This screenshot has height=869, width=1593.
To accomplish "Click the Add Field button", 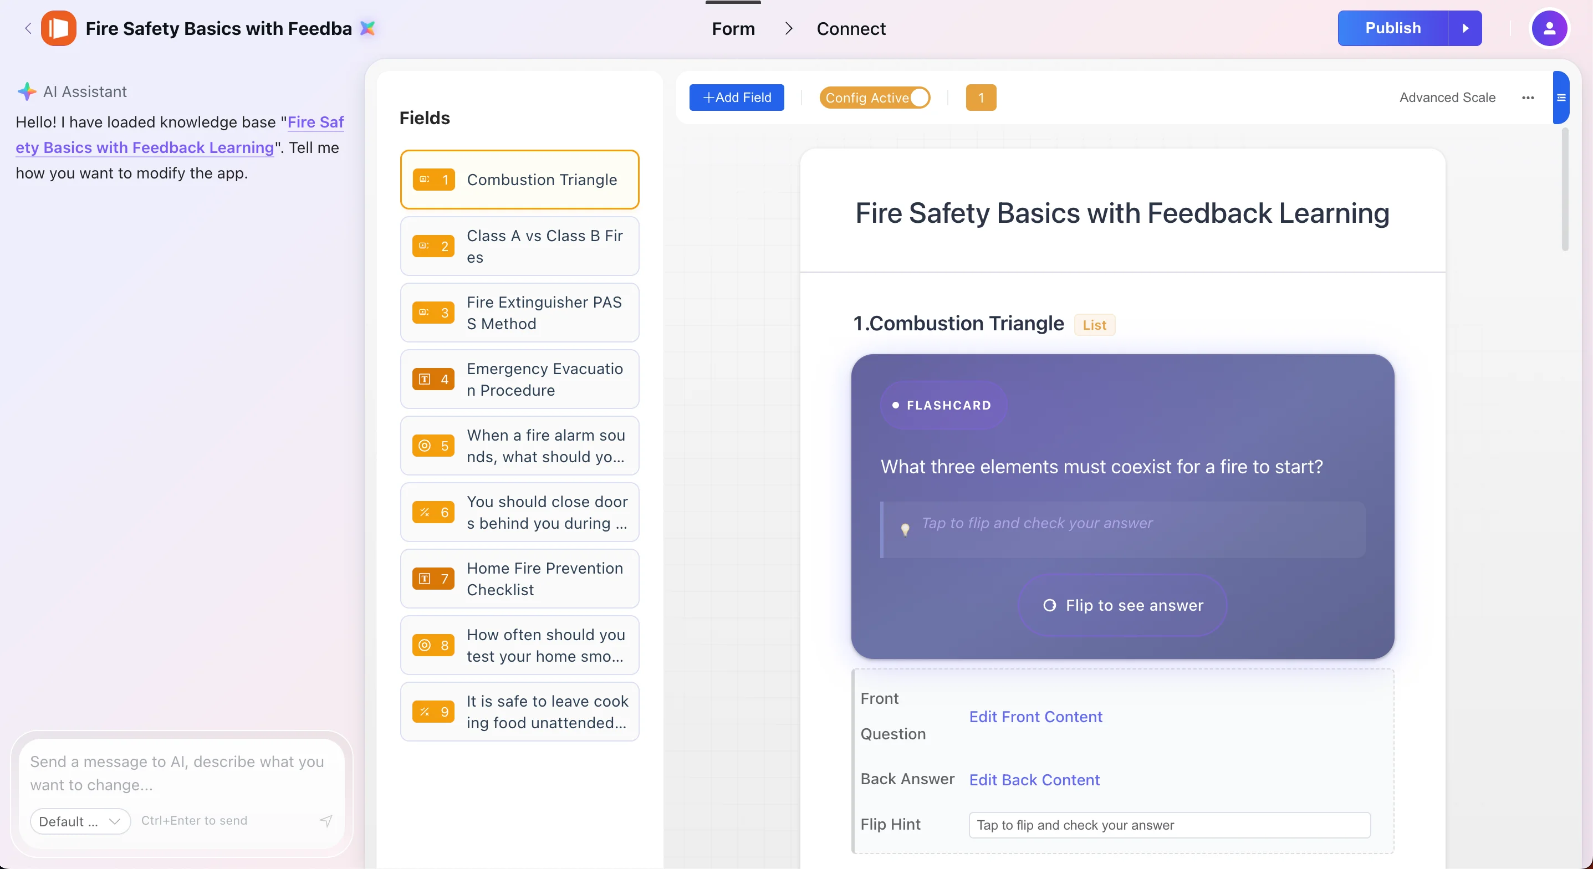I will point(737,98).
